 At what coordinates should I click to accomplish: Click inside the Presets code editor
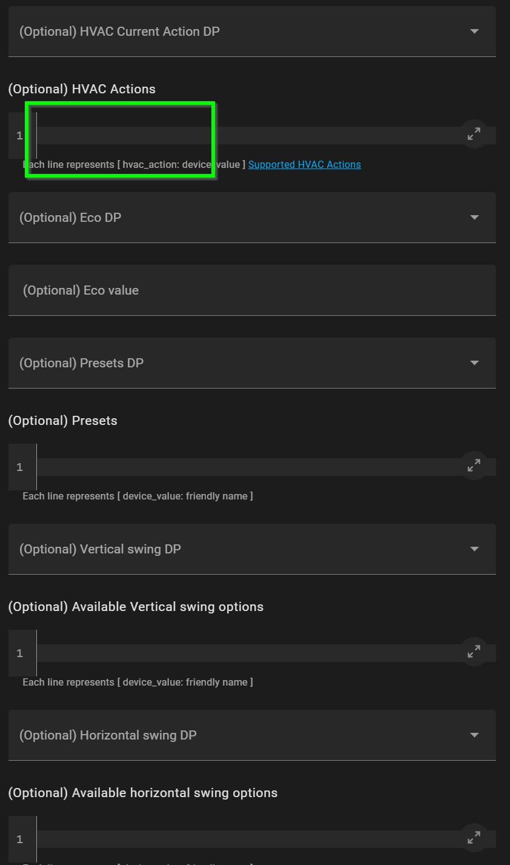tap(248, 467)
